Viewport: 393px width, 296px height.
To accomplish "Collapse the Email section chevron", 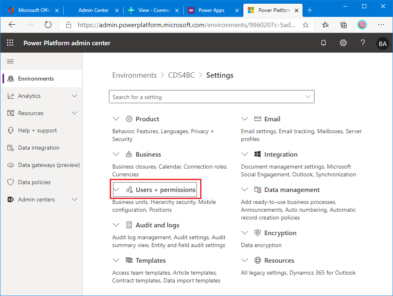I will click(244, 118).
